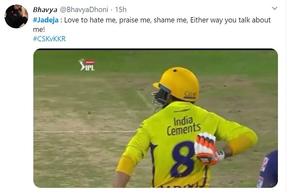Viewport: 292px width, 192px height.
Task: Click the tweet text 'Love to hate me'
Action: point(84,20)
